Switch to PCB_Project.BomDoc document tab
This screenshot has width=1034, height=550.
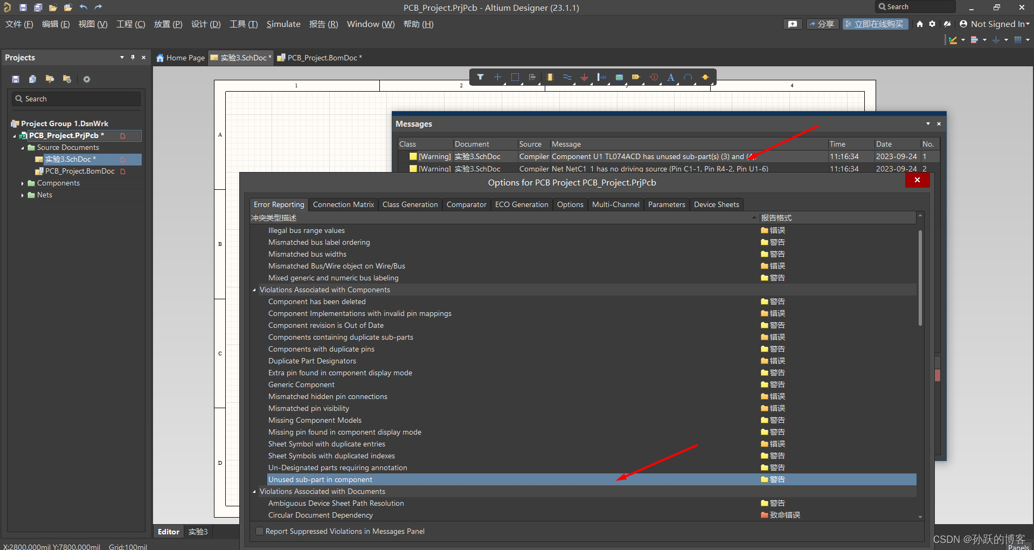(x=319, y=58)
